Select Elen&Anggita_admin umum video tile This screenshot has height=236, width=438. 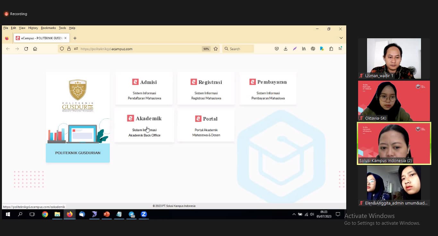394,186
